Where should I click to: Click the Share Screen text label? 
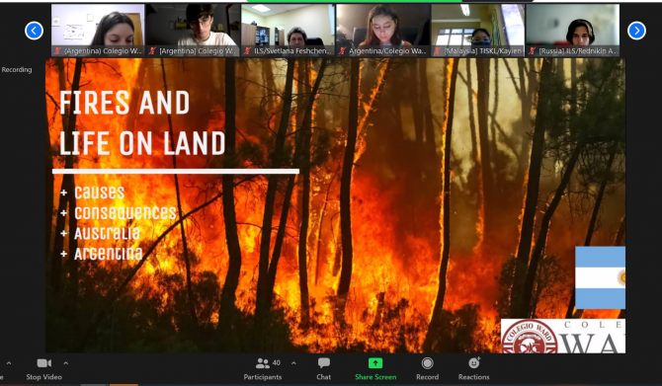tap(375, 377)
